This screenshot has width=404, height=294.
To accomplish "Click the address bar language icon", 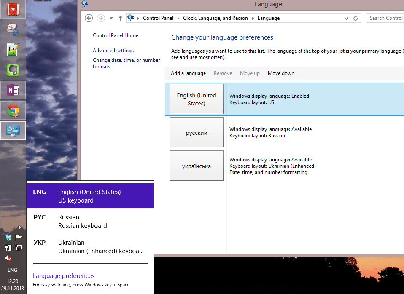I will (x=131, y=18).
